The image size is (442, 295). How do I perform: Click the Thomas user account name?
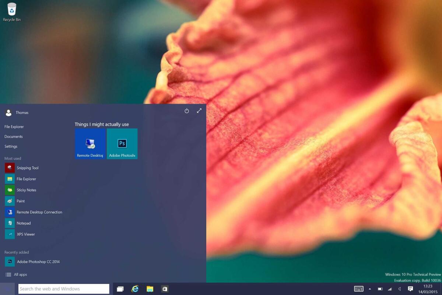click(22, 112)
